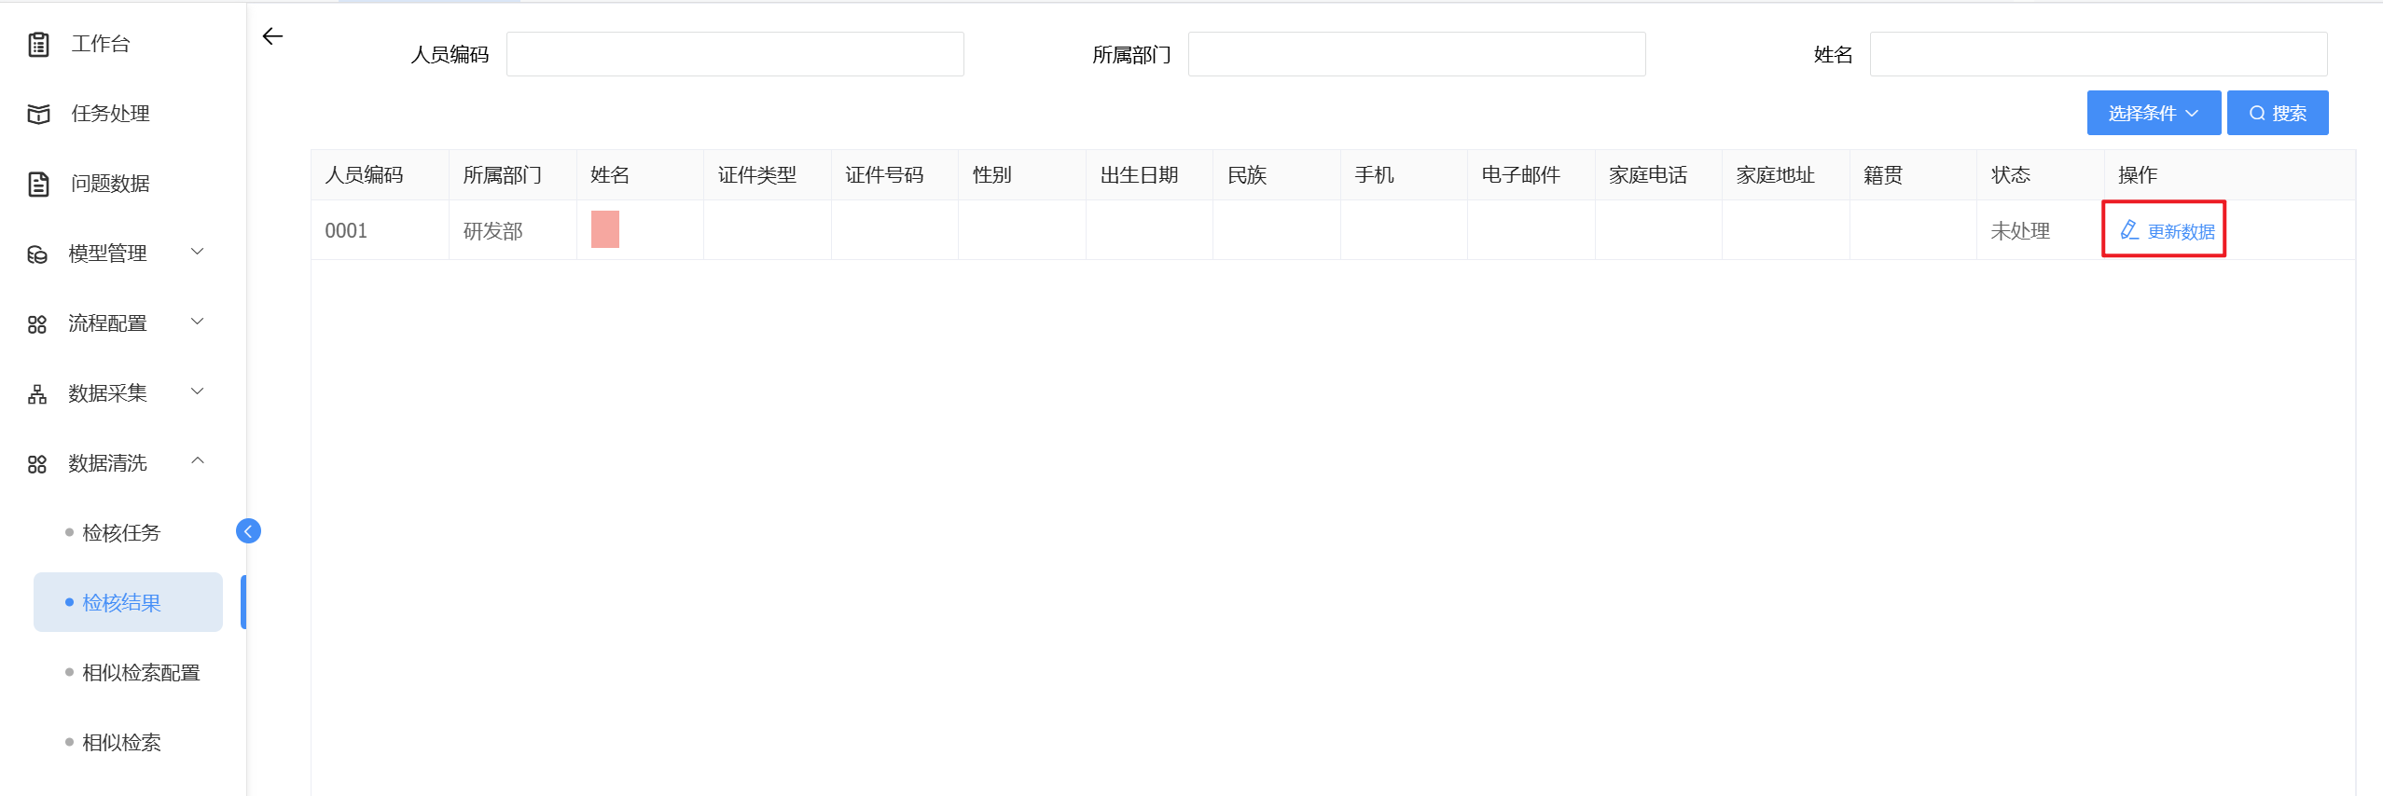Select 相似检索配置 in sidebar
This screenshot has height=796, width=2383.
(141, 673)
